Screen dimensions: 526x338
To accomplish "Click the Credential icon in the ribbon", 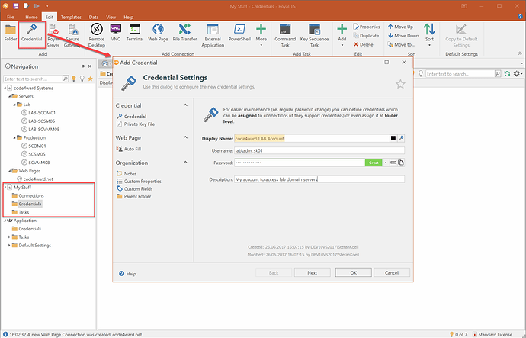I will (31, 31).
